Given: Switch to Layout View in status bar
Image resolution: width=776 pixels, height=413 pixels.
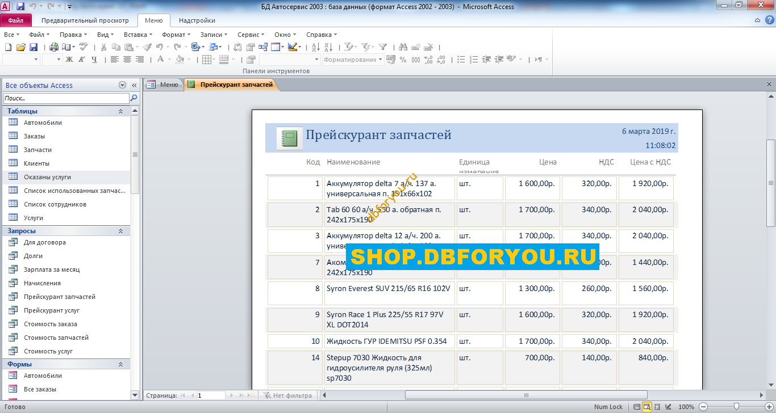Looking at the screenshot, I should [658, 407].
